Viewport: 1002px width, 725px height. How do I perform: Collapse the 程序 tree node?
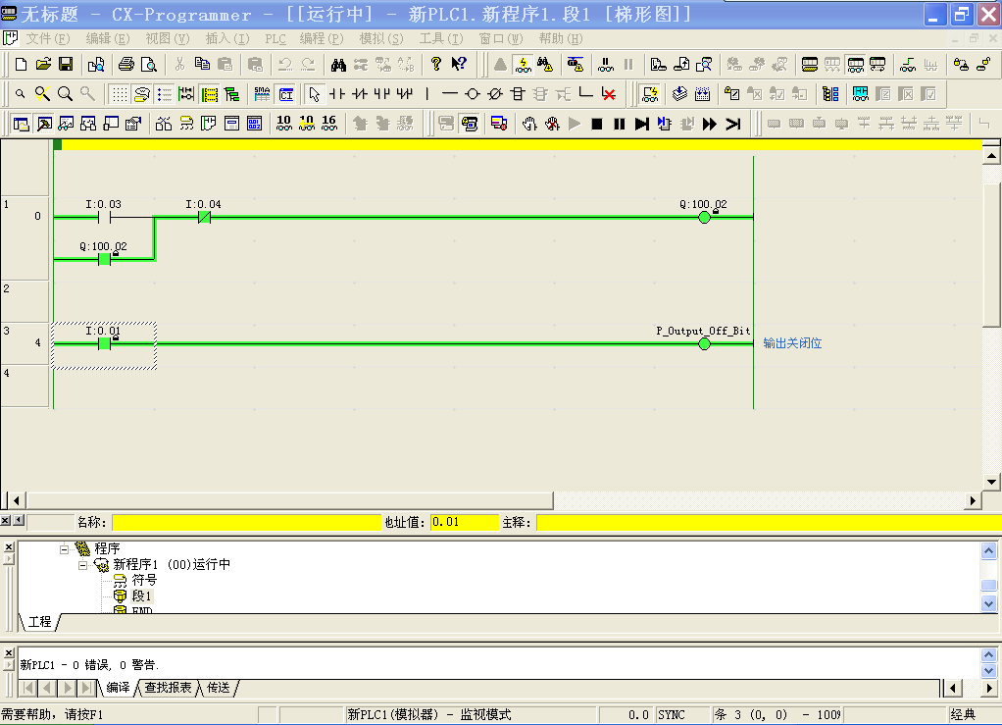tap(66, 549)
